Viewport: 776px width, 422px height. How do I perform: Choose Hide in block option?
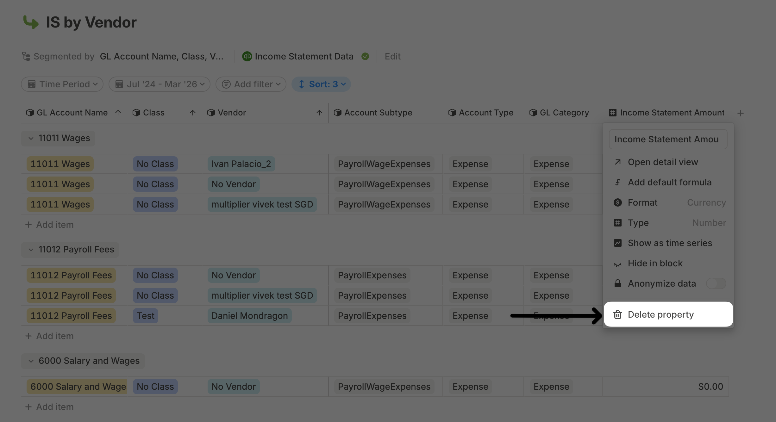coord(655,263)
